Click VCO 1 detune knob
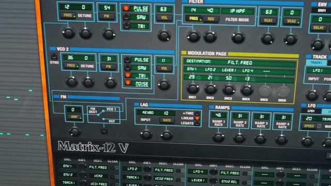331x186 pixels. pos(85,33)
